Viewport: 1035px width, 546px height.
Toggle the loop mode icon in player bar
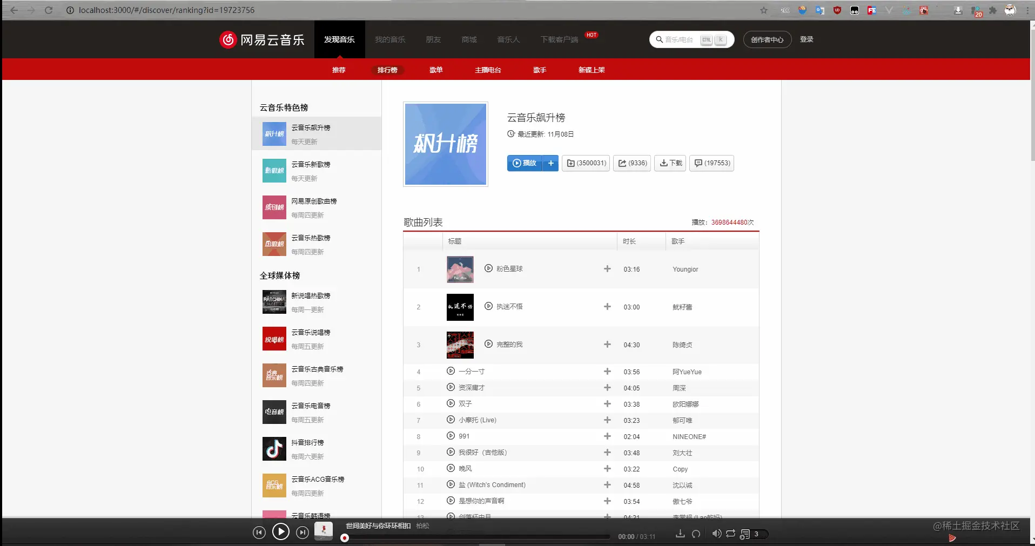click(x=730, y=534)
